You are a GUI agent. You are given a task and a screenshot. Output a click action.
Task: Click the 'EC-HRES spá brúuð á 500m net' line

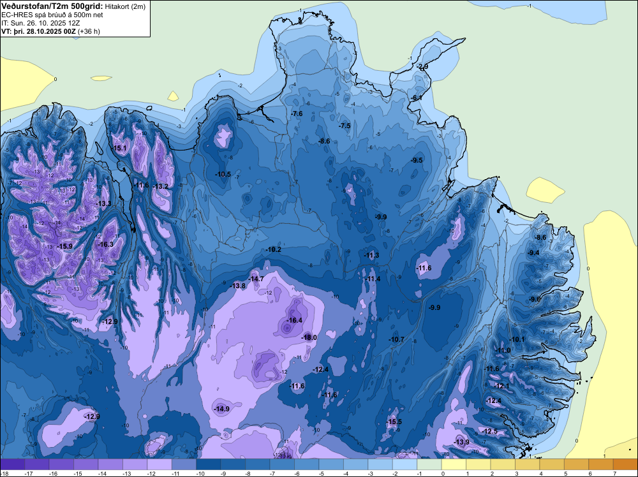(52, 15)
